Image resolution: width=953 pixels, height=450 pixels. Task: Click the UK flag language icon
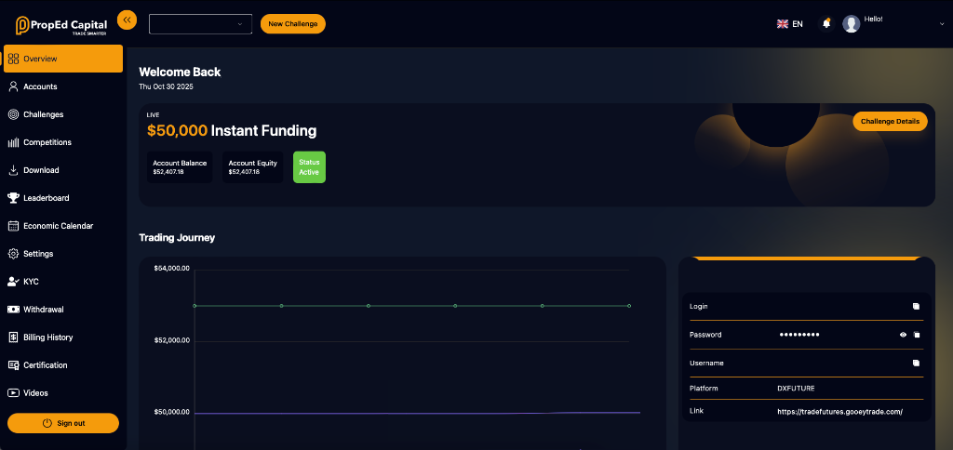[782, 24]
